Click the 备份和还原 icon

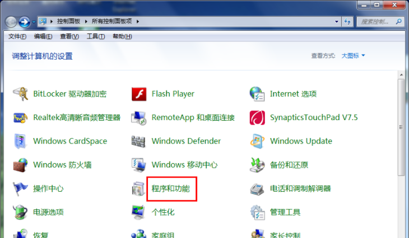pyautogui.click(x=257, y=165)
